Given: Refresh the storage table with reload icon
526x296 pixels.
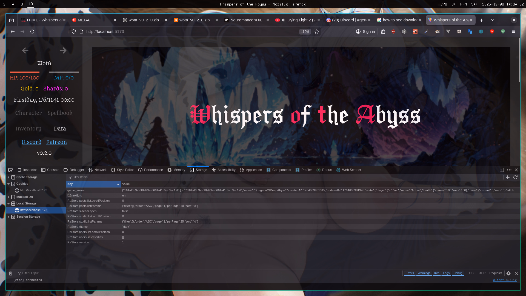Looking at the screenshot, I should (x=515, y=177).
